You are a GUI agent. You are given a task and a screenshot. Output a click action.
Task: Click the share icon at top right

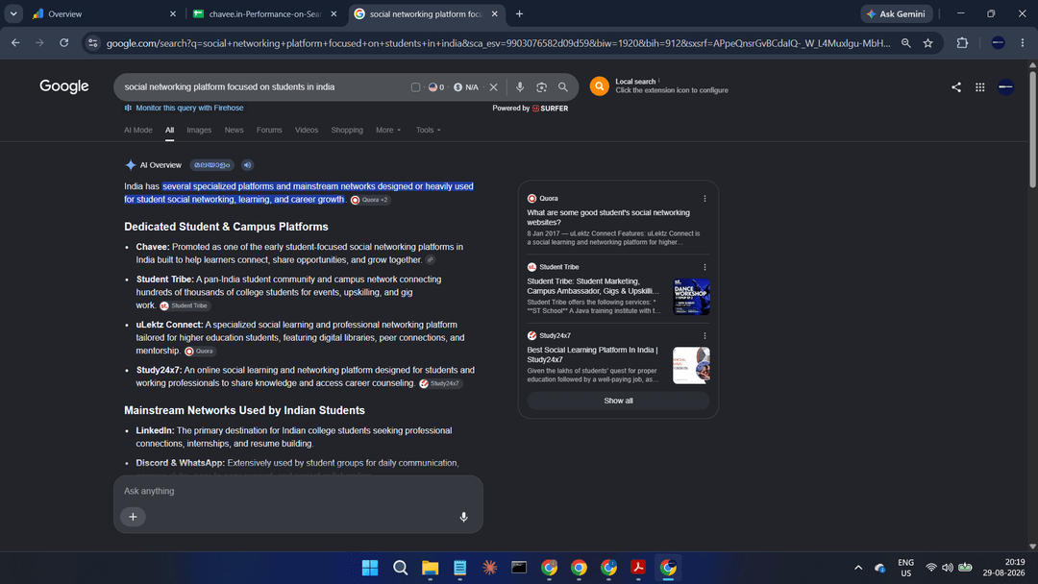tap(956, 86)
